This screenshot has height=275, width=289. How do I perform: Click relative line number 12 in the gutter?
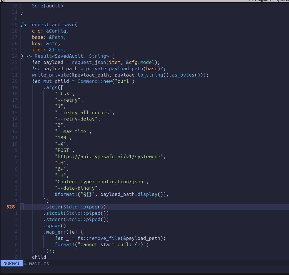tap(15, 131)
